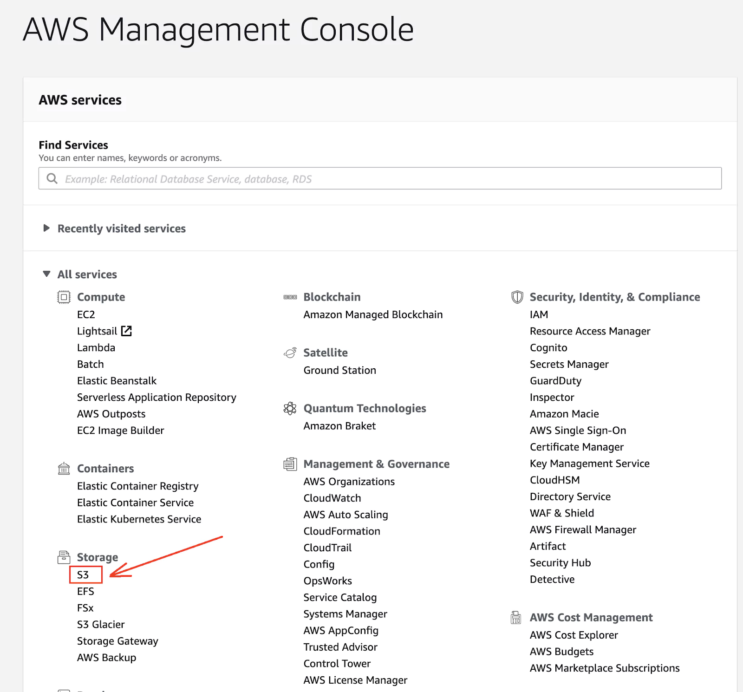The width and height of the screenshot is (743, 692).
Task: Open the EC2 service link
Action: click(86, 314)
